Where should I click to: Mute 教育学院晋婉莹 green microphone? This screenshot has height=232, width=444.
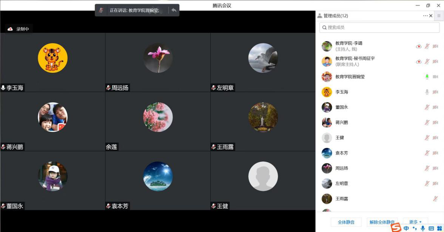[x=427, y=77]
